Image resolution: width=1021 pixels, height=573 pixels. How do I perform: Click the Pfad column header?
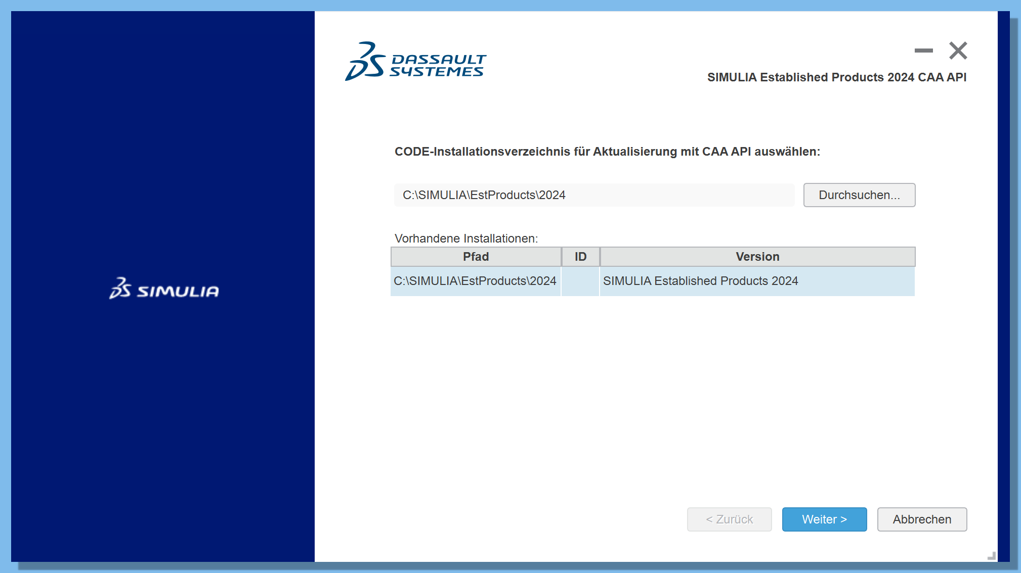click(476, 257)
